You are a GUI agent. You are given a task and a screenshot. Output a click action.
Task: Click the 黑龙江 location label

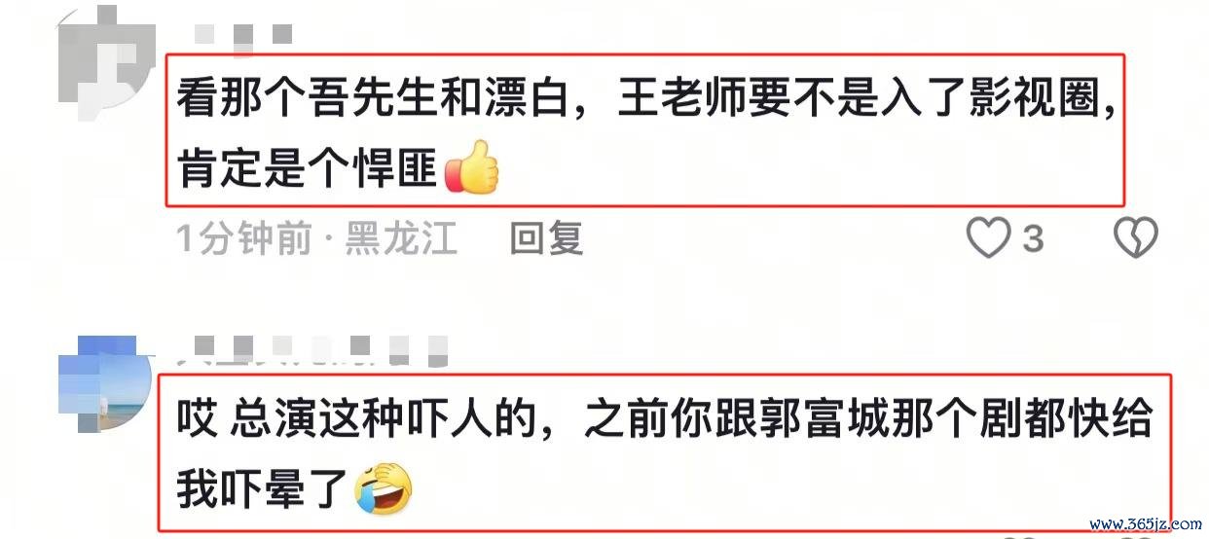coord(402,237)
